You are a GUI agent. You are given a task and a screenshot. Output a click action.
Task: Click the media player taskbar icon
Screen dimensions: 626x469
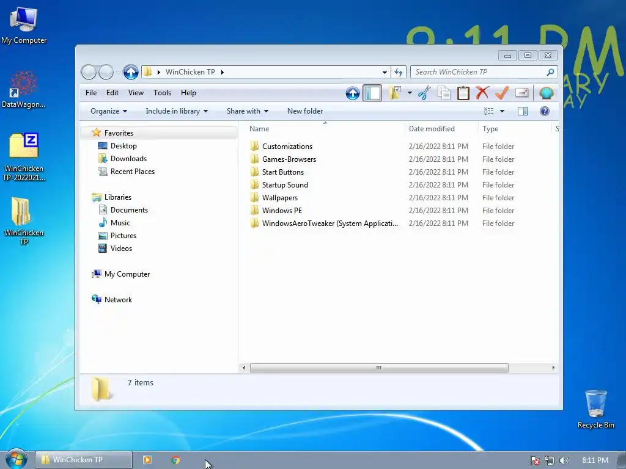(147, 460)
